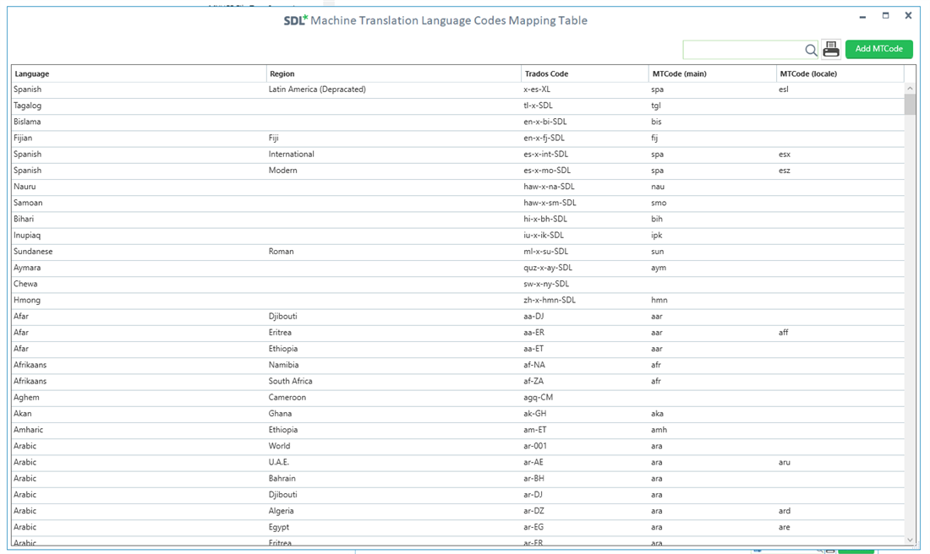Image resolution: width=930 pixels, height=554 pixels.
Task: Close the mapping table window
Action: pos(908,16)
